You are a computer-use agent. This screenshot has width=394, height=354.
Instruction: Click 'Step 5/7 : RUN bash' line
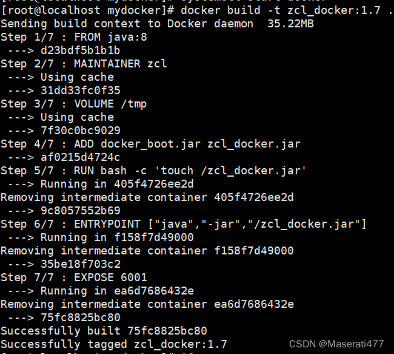pyautogui.click(x=153, y=171)
